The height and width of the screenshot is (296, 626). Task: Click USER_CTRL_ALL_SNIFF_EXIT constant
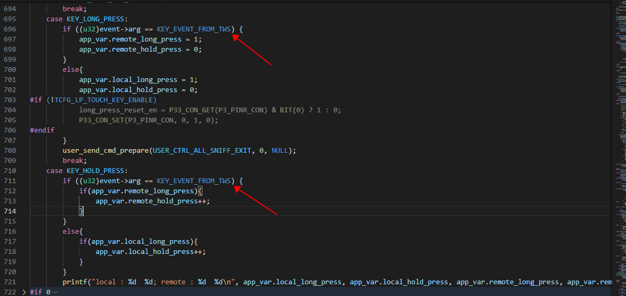pos(202,150)
